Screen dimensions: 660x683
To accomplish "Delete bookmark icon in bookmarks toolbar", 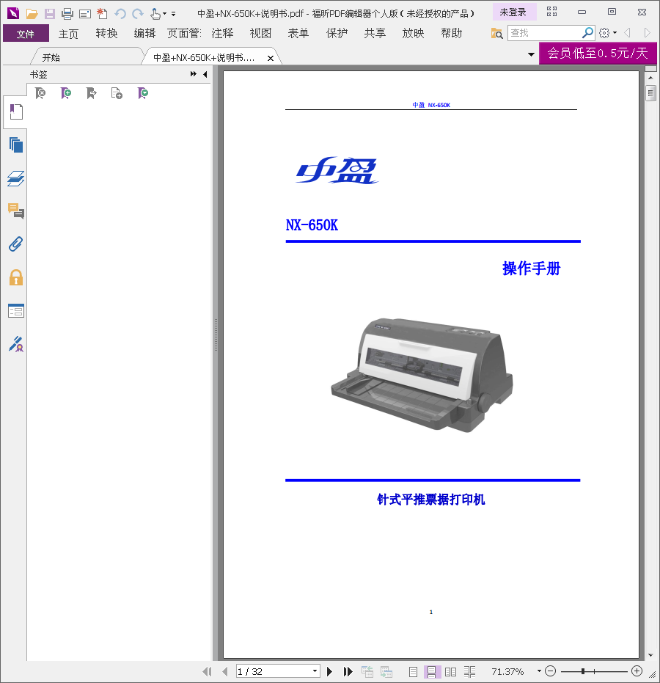I will click(40, 92).
